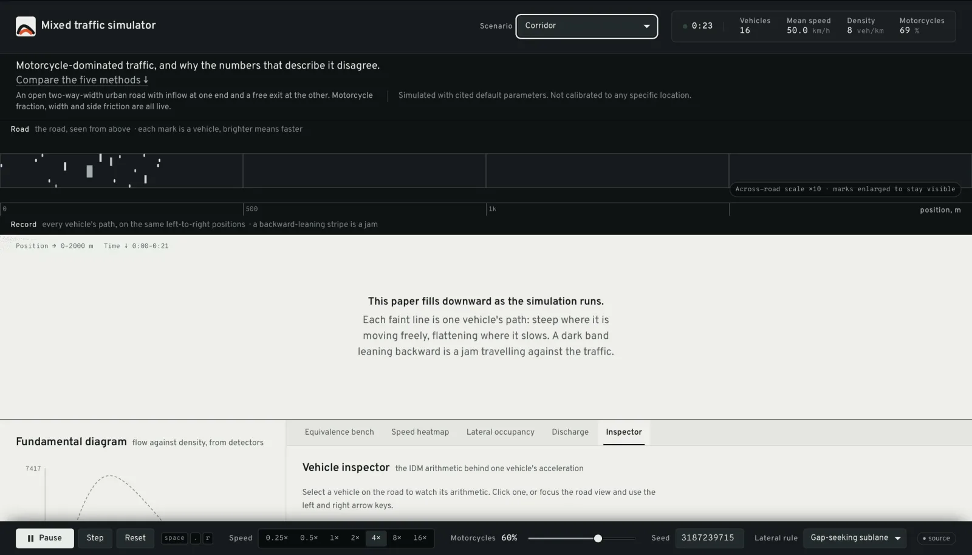The height and width of the screenshot is (555, 972).
Task: Choose the 16× speed option
Action: [x=420, y=538]
